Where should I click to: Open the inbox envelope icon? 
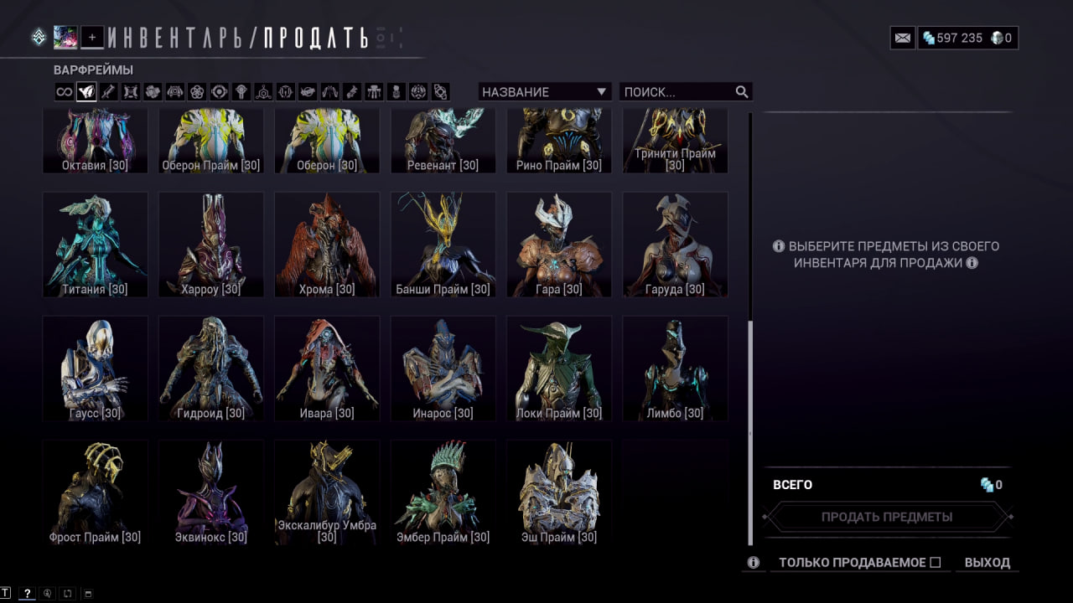(x=903, y=38)
